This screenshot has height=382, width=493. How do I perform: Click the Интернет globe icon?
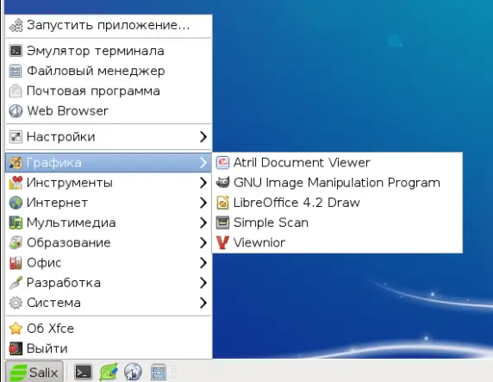(16, 203)
